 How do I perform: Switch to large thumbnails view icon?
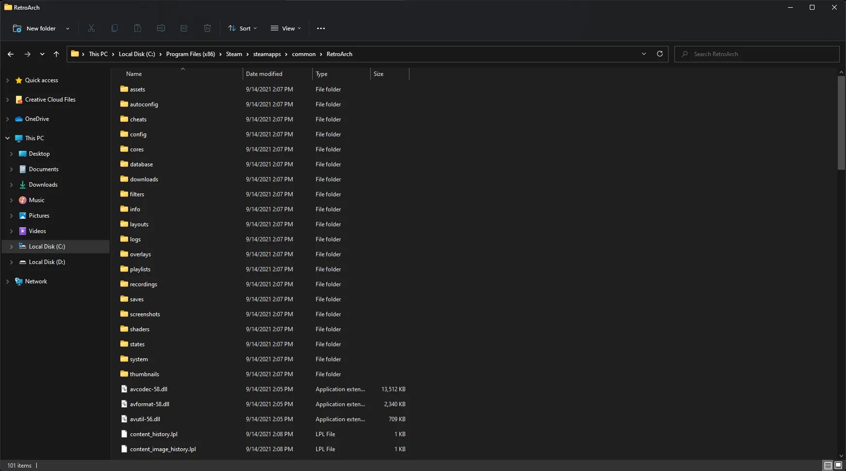click(x=838, y=465)
